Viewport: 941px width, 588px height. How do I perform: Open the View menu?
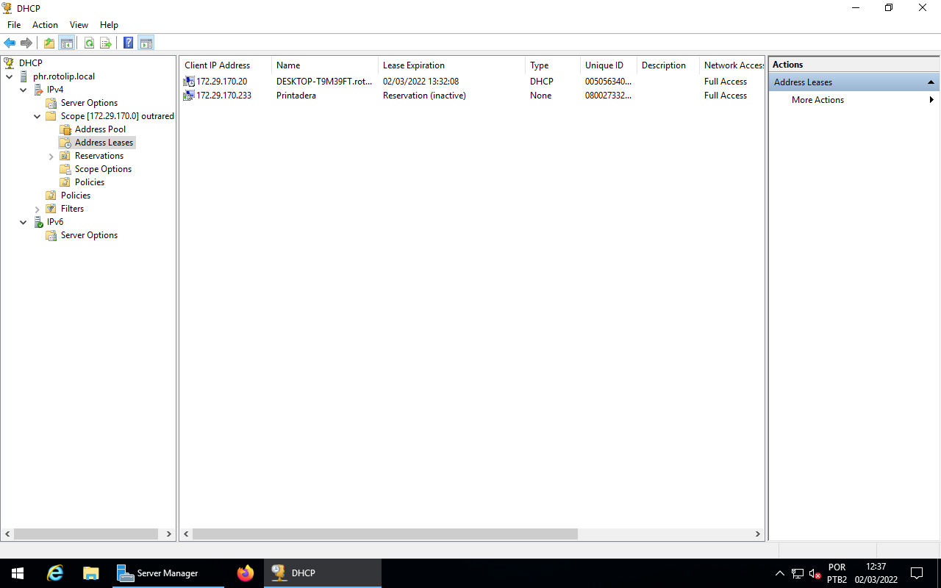(x=79, y=24)
